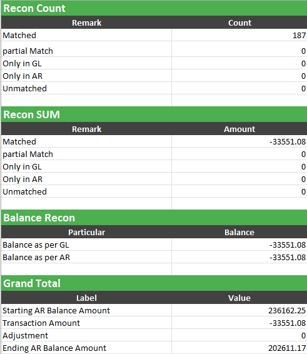Click the Adjustment value cell
The height and width of the screenshot is (354, 307).
click(x=239, y=335)
